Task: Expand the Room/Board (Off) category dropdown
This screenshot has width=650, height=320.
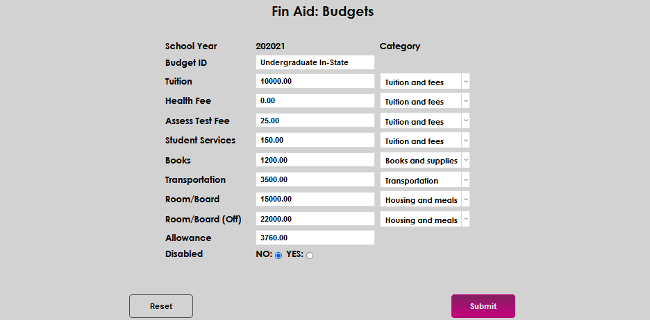Action: tap(425, 220)
